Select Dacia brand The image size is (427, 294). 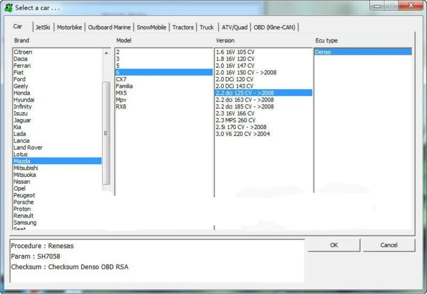(x=57, y=59)
